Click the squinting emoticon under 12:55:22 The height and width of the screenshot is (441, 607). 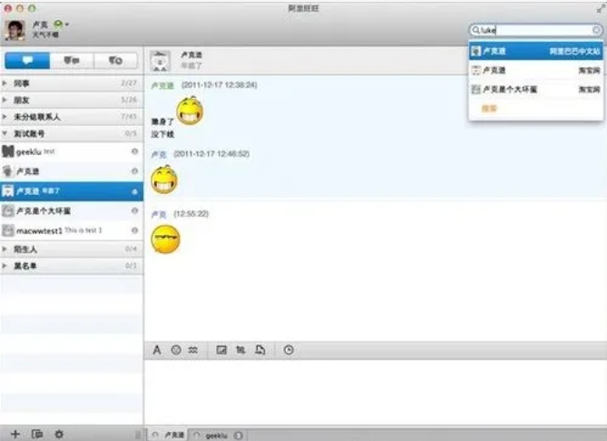click(165, 239)
